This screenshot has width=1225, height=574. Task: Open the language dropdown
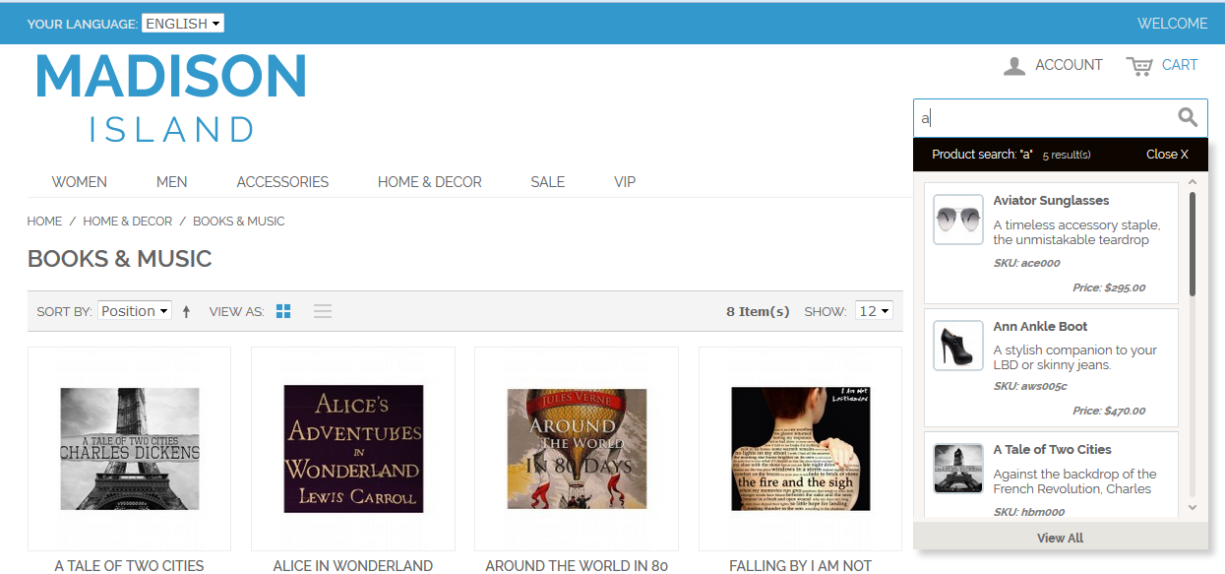click(183, 23)
